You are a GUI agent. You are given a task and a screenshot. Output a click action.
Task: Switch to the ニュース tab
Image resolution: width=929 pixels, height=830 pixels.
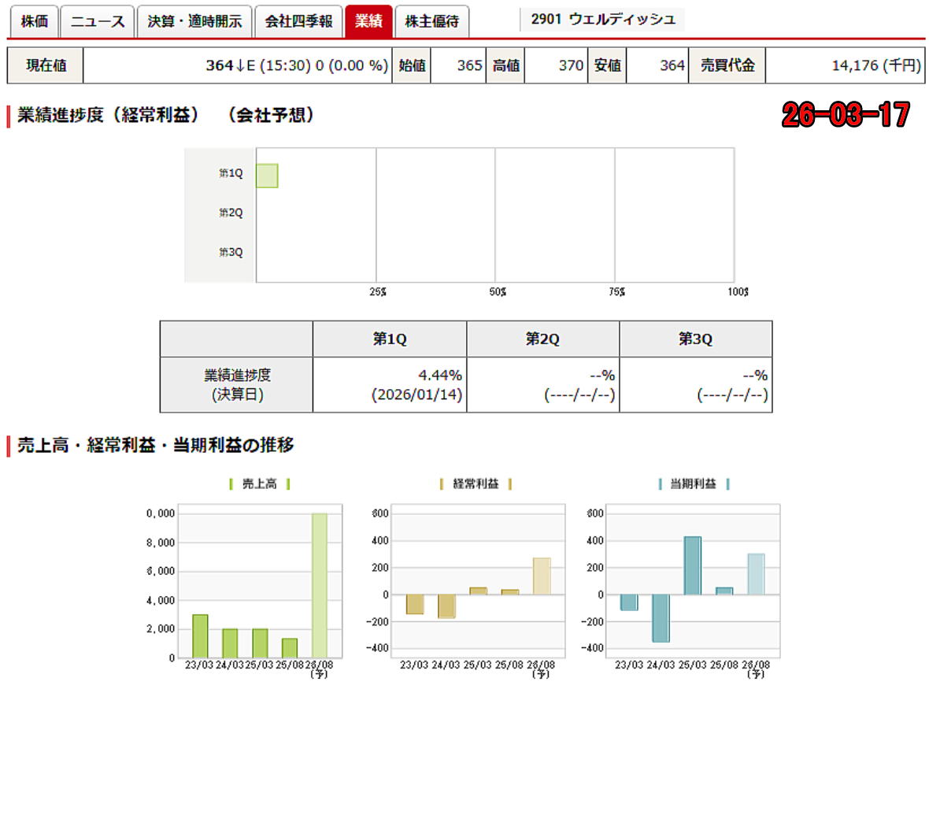pyautogui.click(x=98, y=21)
